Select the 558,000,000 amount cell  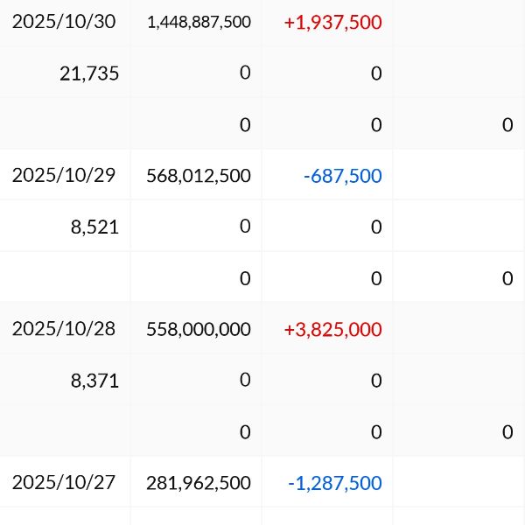point(199,330)
